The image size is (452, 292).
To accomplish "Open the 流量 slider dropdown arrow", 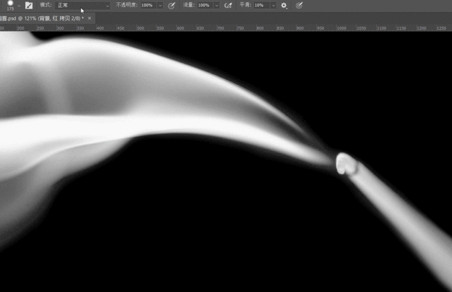I will pyautogui.click(x=216, y=5).
